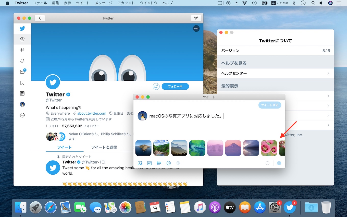The height and width of the screenshot is (217, 347).
Task: Open App Store from Dock
Action: tap(260, 207)
